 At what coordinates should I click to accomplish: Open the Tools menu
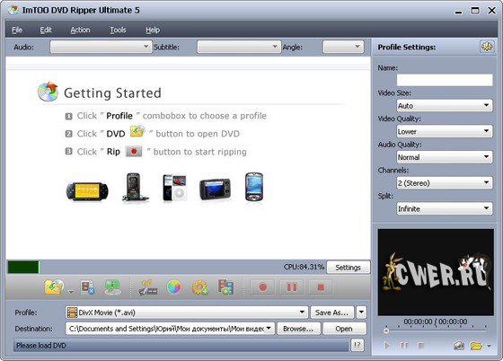point(118,30)
